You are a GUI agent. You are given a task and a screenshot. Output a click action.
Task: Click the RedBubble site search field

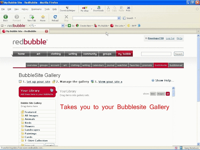click(156, 54)
